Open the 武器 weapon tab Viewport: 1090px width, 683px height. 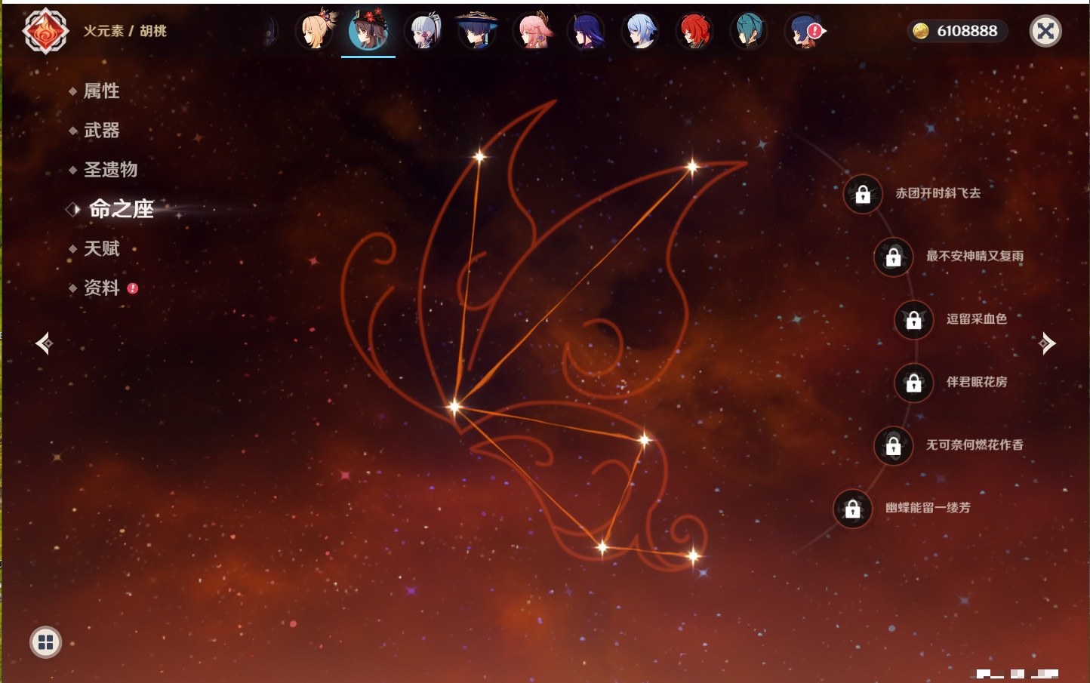(x=101, y=131)
